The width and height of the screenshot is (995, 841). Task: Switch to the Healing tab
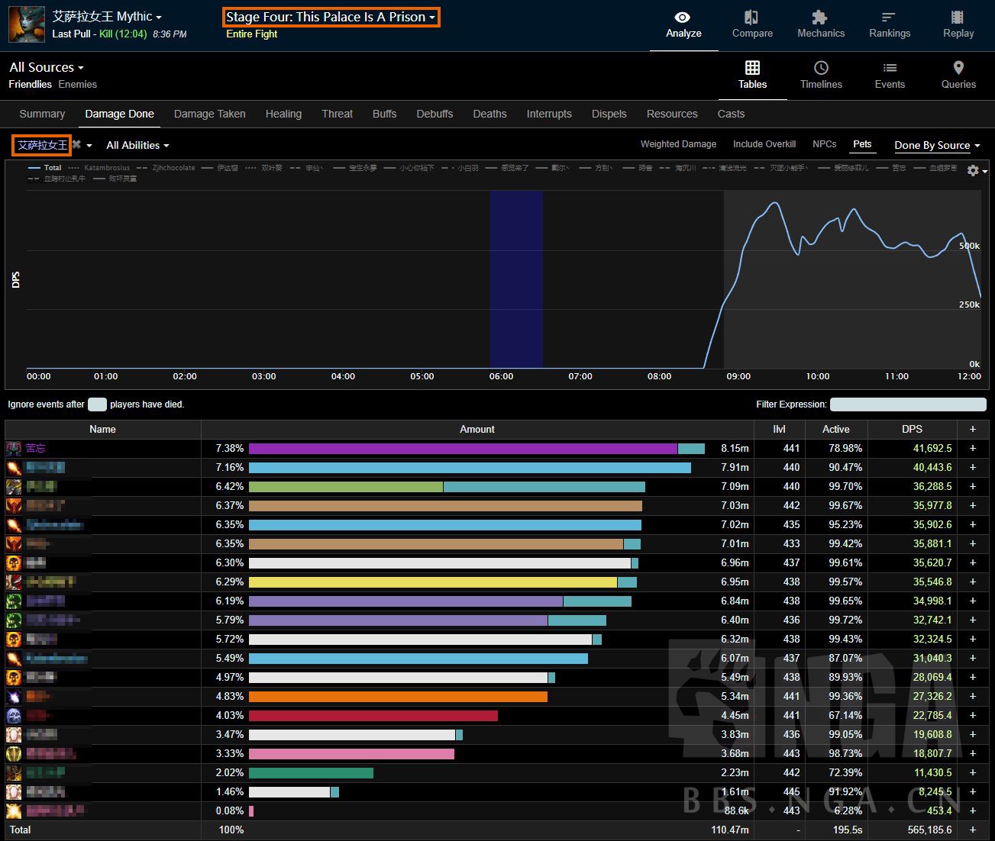coord(283,114)
